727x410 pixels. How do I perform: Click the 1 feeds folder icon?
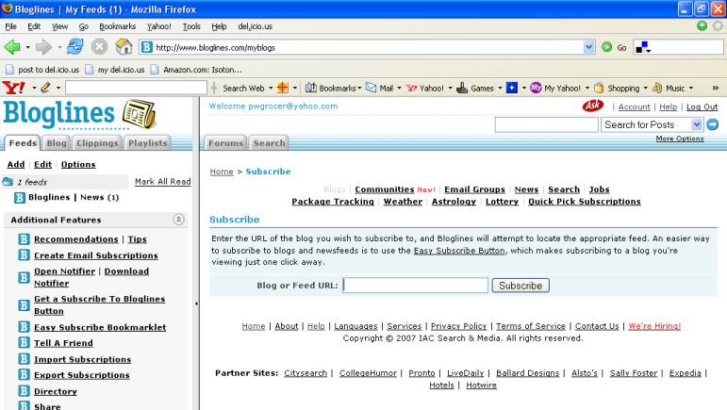8,182
